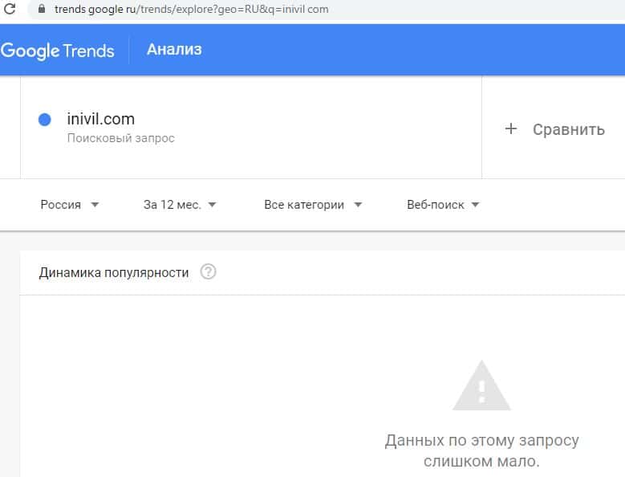Open the help icon near Динамика популярности
This screenshot has width=625, height=477.
click(x=209, y=272)
